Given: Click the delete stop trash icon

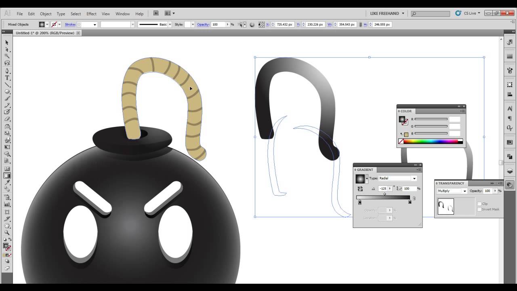Looking at the screenshot, I should pos(414,198).
